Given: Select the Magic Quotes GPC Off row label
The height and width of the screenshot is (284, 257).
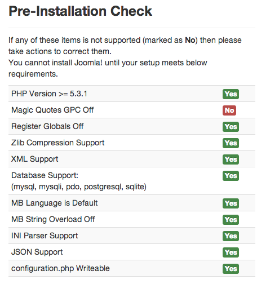Looking at the screenshot, I should click(x=52, y=110).
